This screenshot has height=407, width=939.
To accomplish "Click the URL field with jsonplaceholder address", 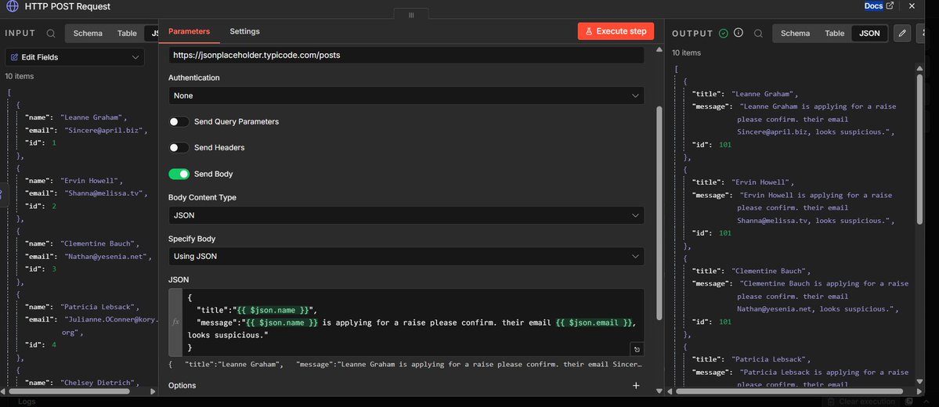I will pos(406,55).
